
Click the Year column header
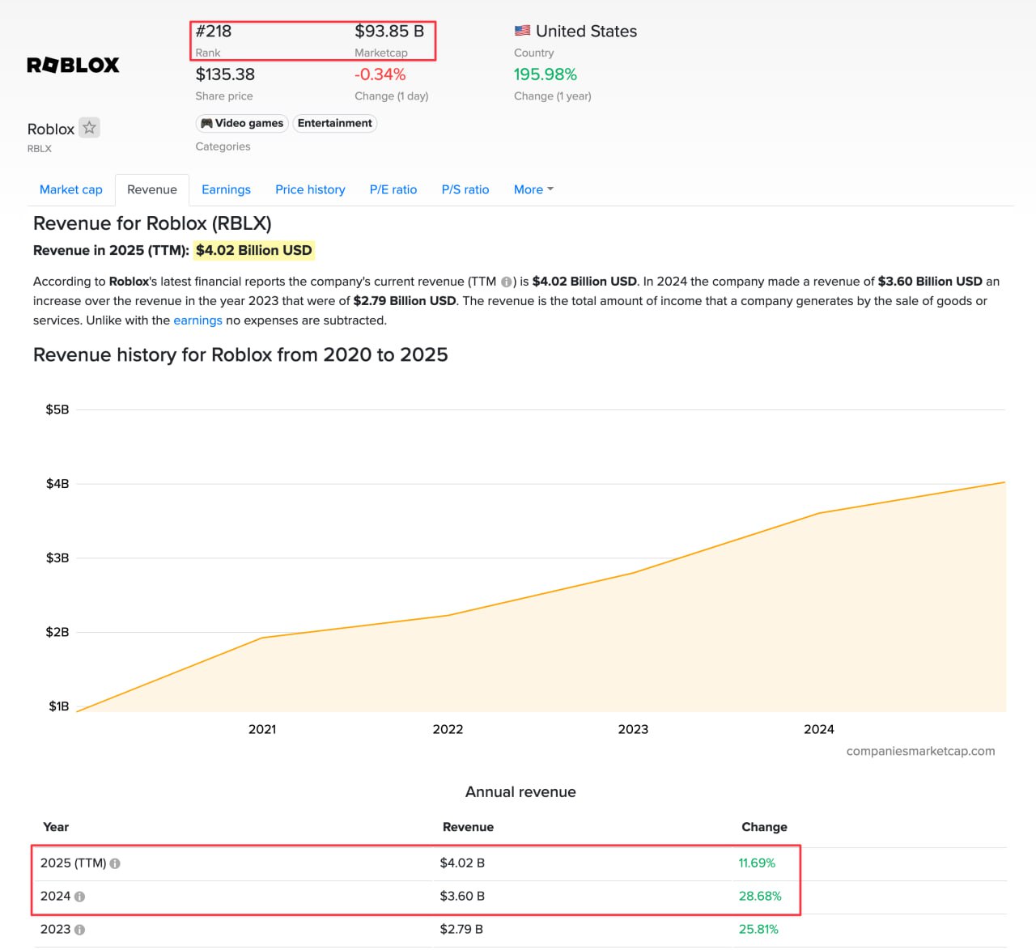pos(56,827)
